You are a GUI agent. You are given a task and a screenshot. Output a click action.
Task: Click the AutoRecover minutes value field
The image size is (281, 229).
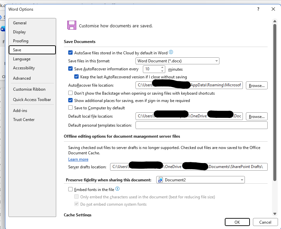pyautogui.click(x=152, y=69)
